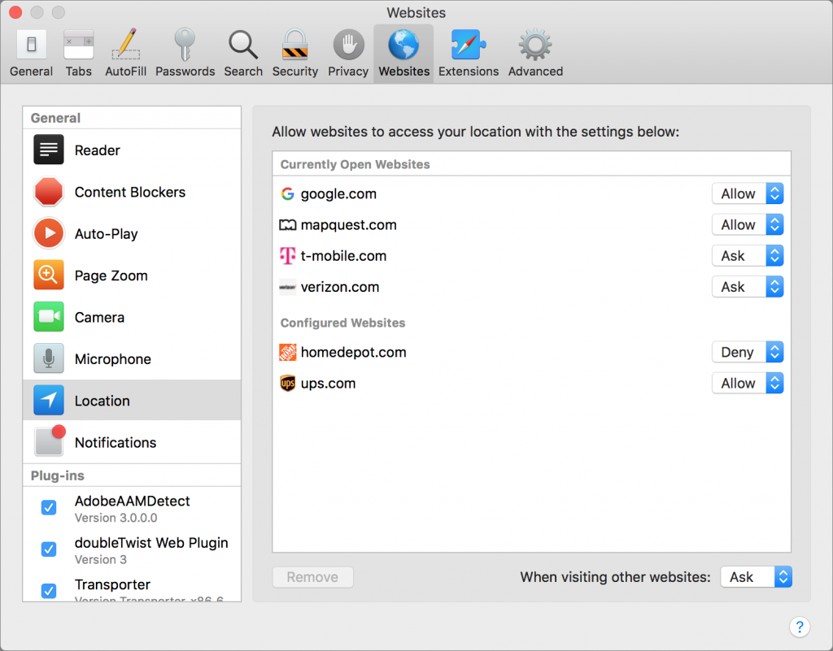Select the Auto-Play sidebar label
833x651 pixels.
107,234
